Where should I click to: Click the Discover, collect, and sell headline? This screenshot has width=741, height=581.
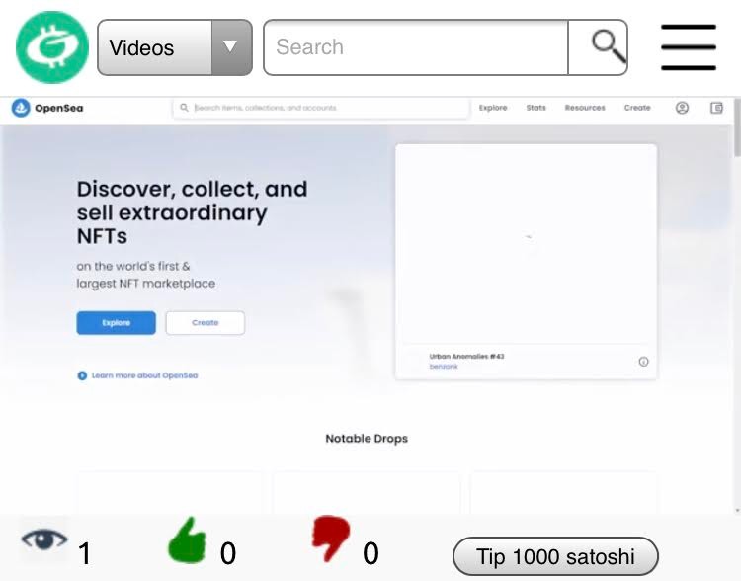[192, 212]
